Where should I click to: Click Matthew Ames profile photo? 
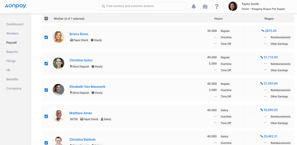59,116
